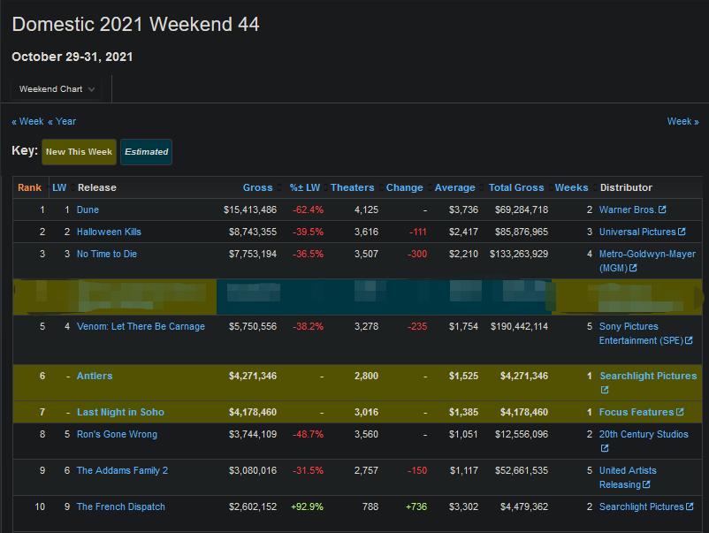Screen dimensions: 709x533
Task: Click the October 29-31, 2021 date heading
Action: pos(72,57)
